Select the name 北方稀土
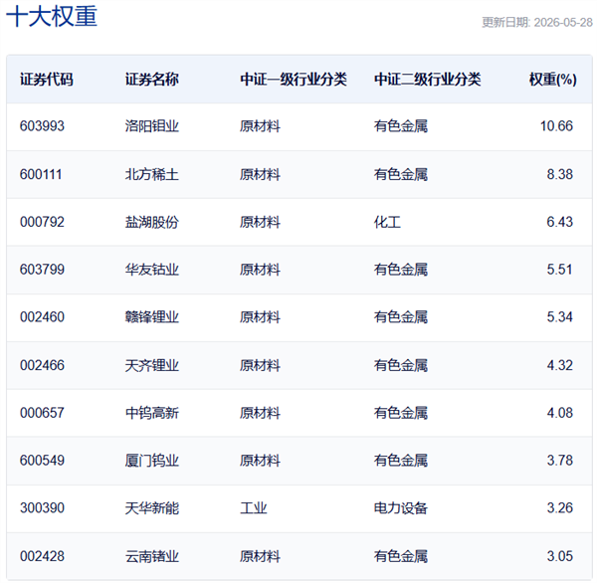The height and width of the screenshot is (583, 597). pos(152,174)
